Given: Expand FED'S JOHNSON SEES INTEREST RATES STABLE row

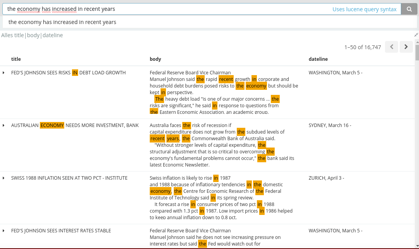Looking at the screenshot, I should (3, 231).
